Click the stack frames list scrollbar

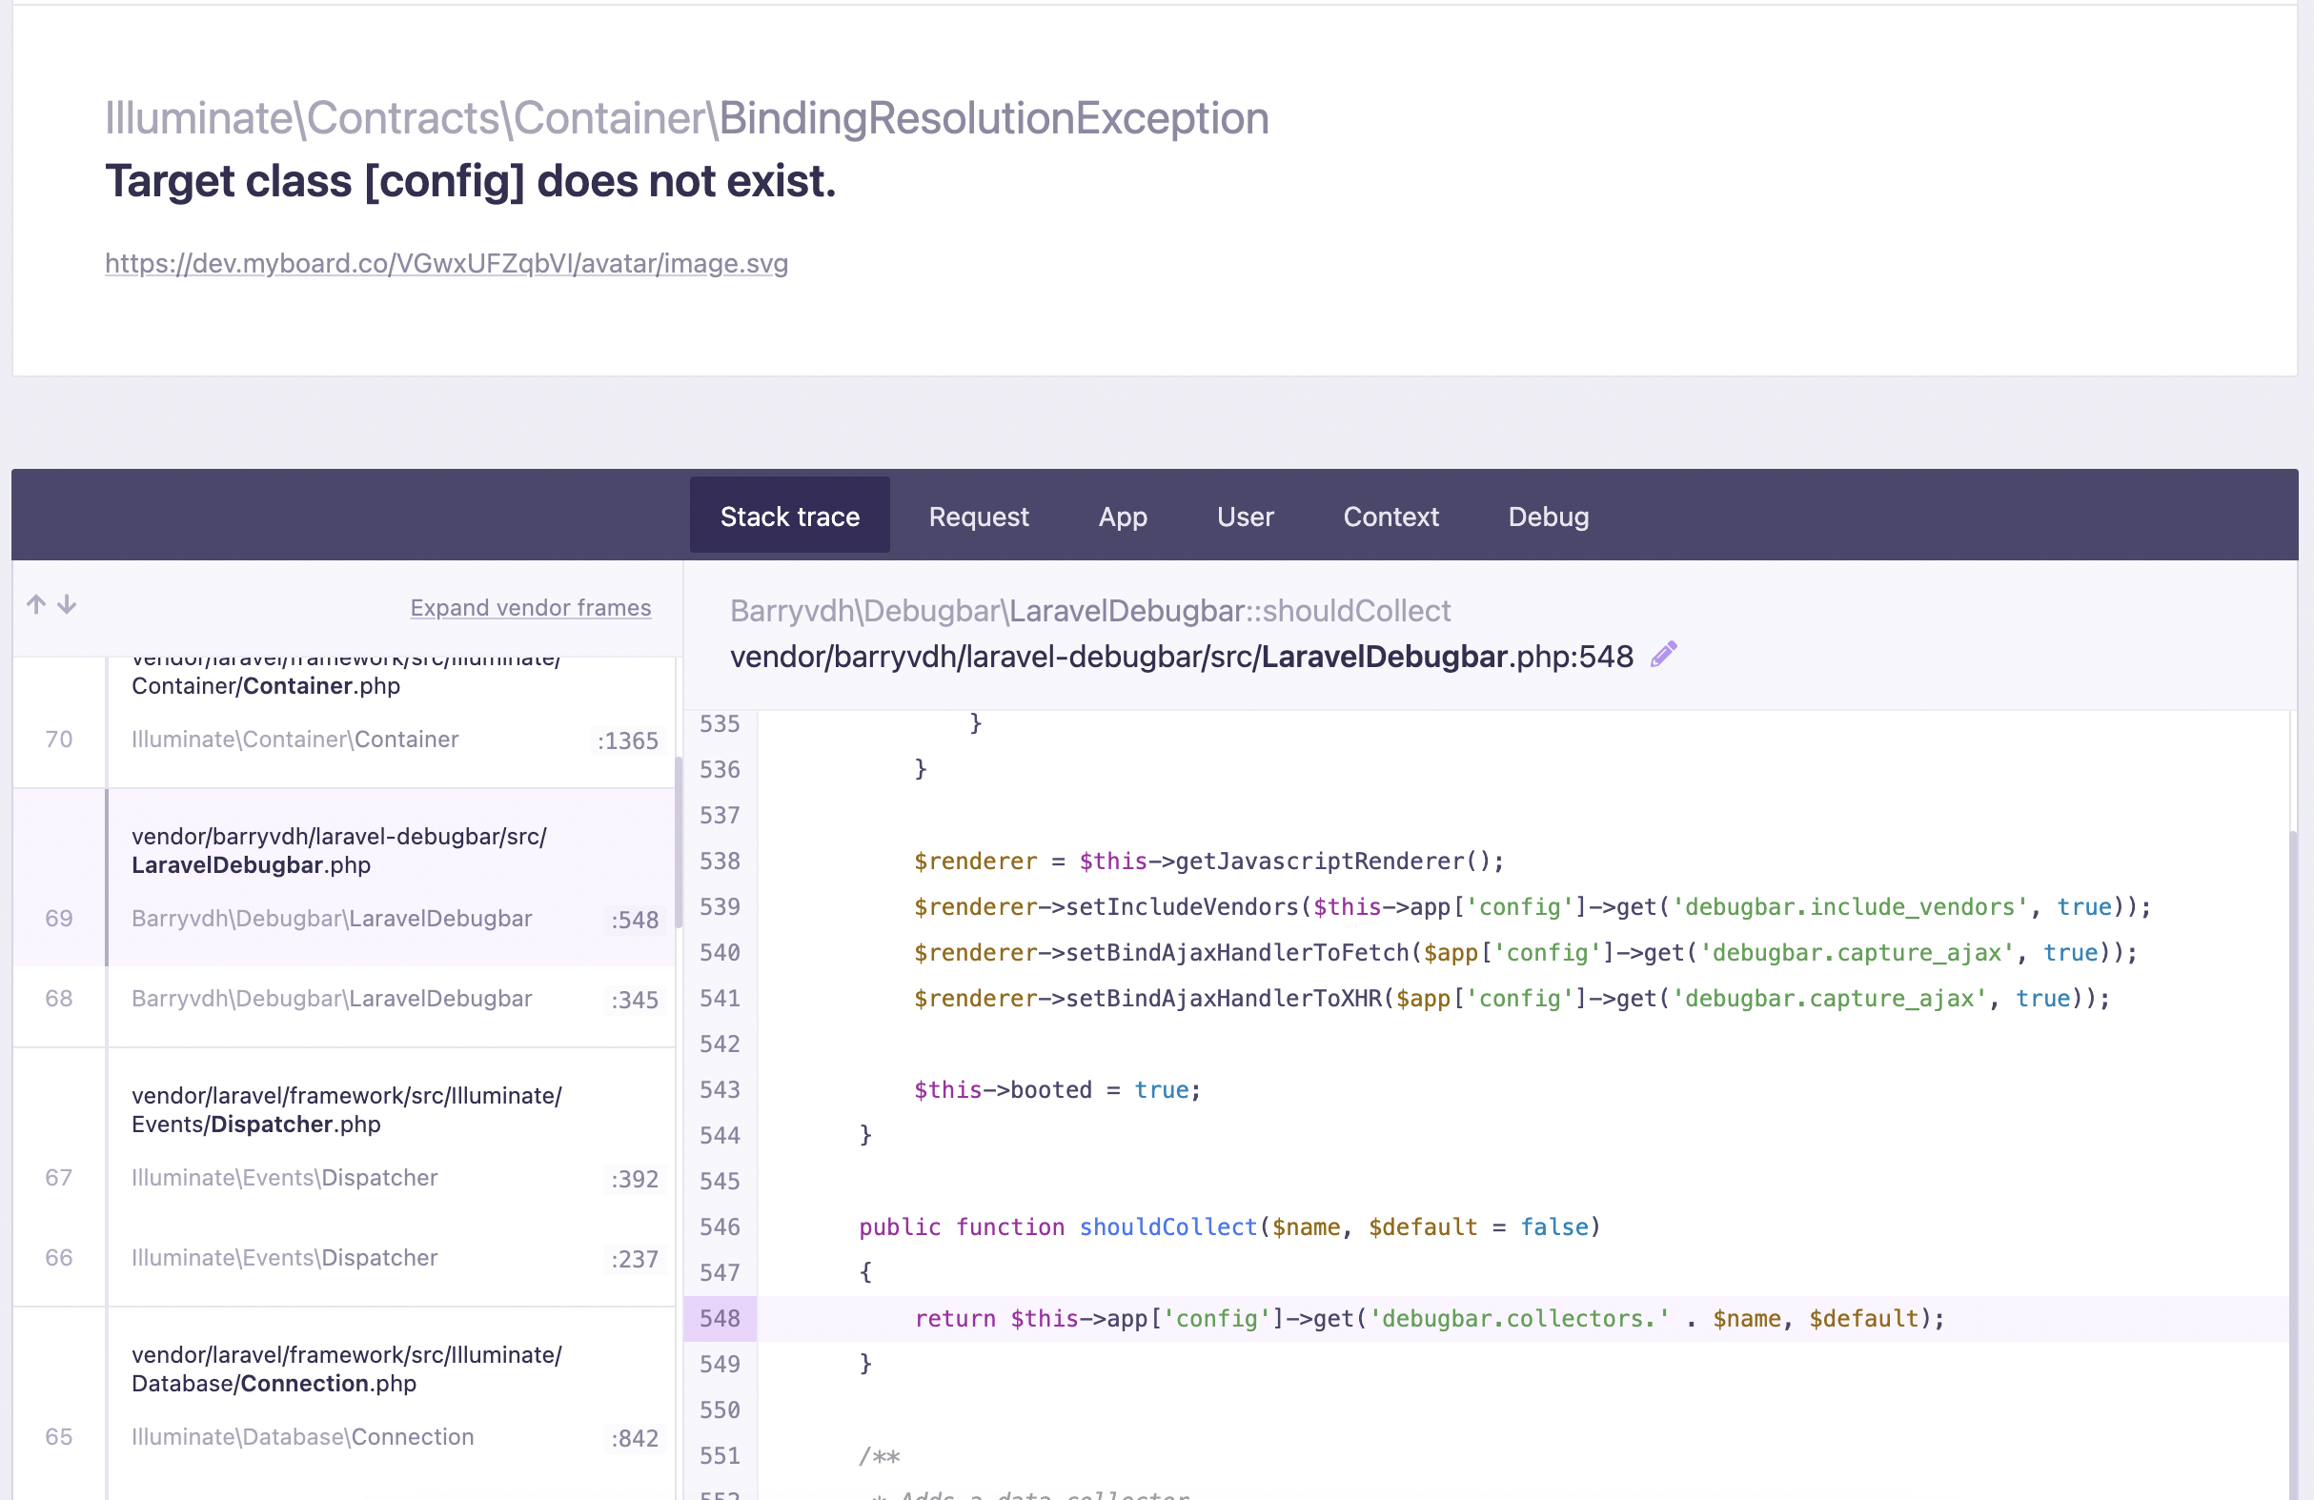(678, 841)
